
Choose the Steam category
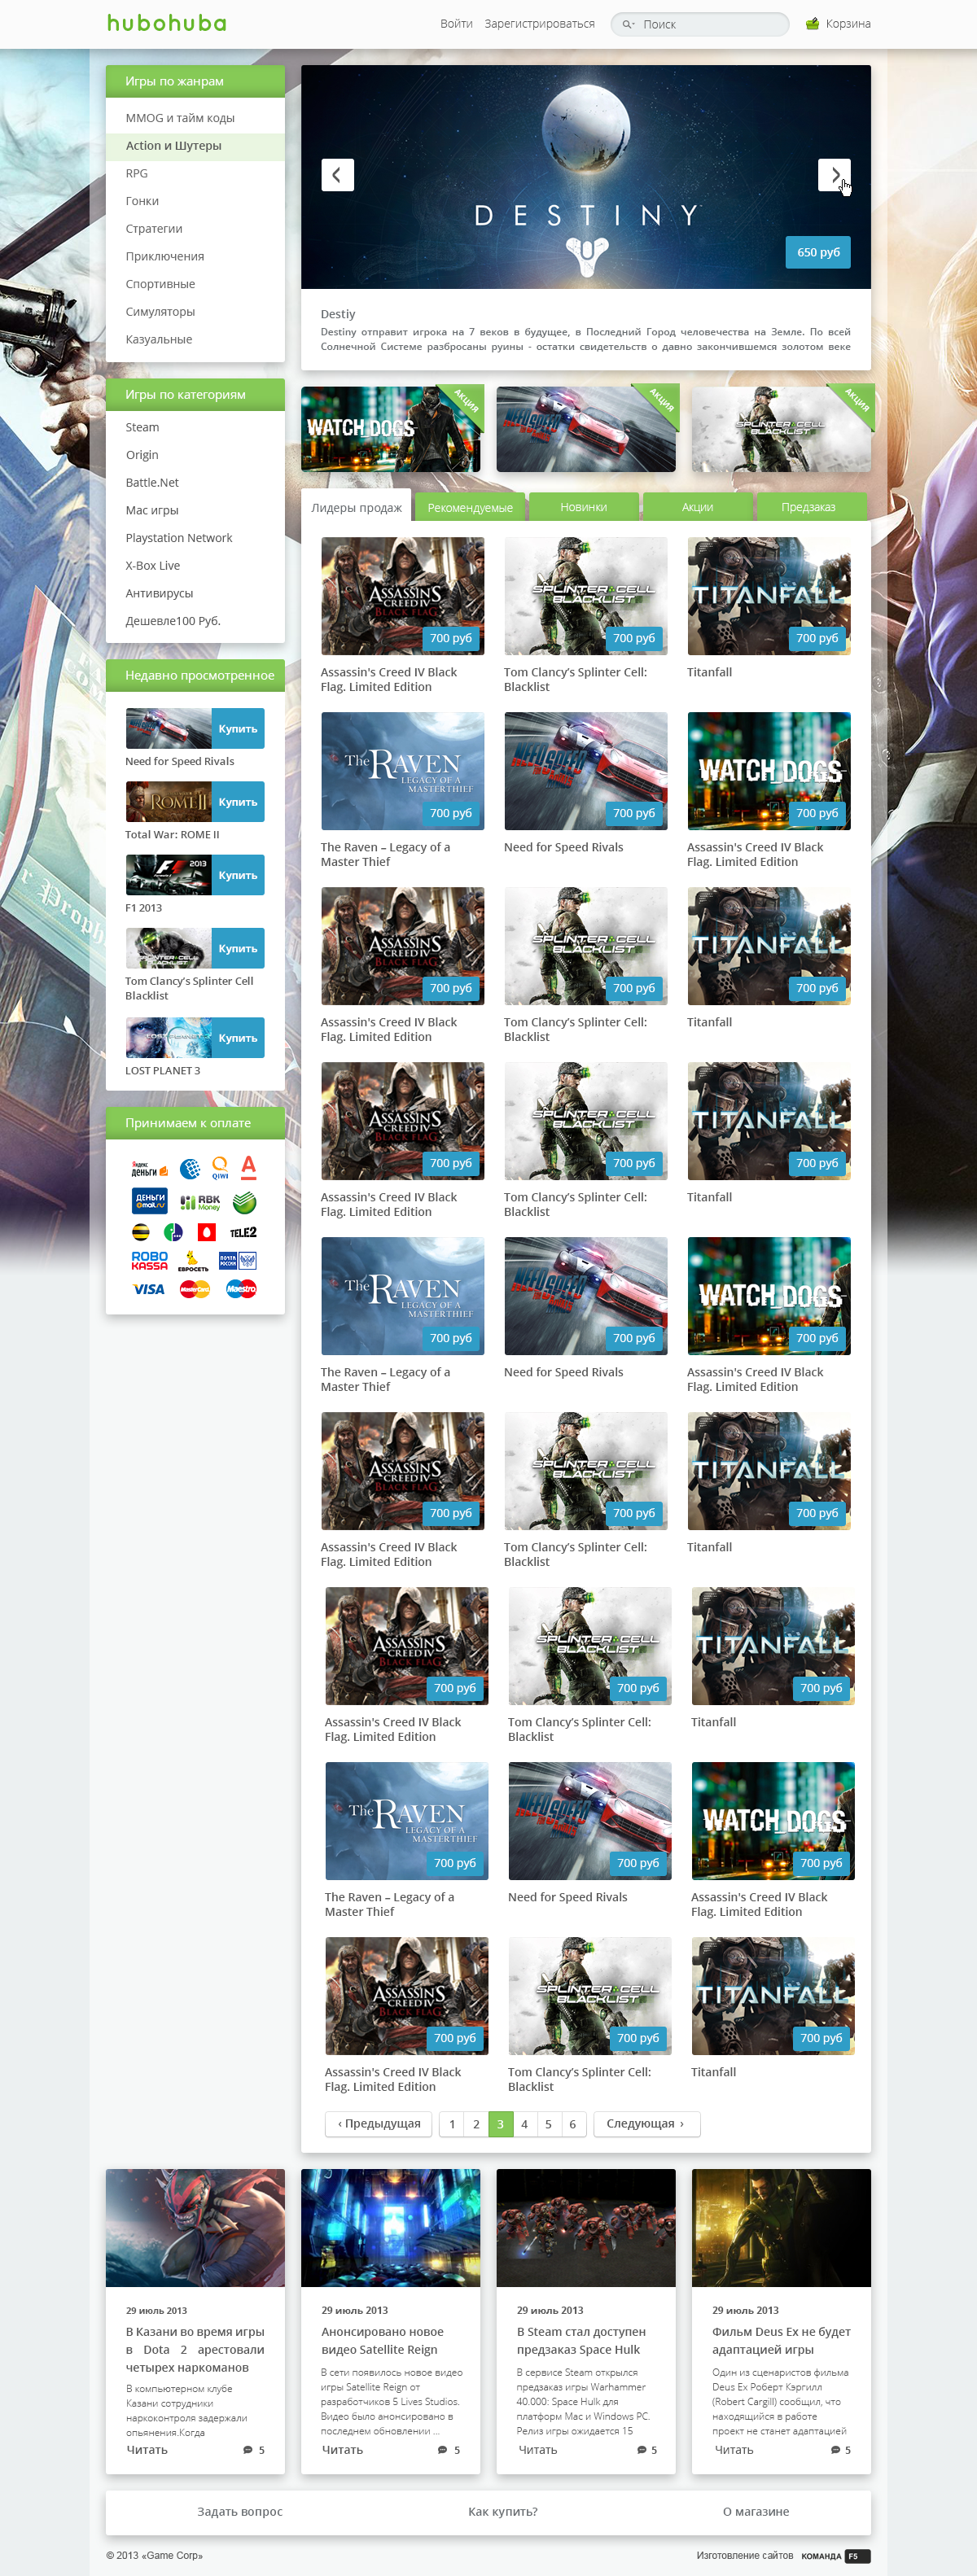point(142,427)
